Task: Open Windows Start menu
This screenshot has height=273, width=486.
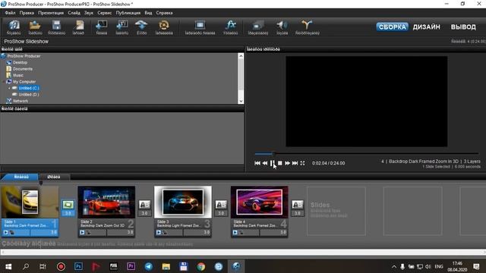Action: click(8, 266)
